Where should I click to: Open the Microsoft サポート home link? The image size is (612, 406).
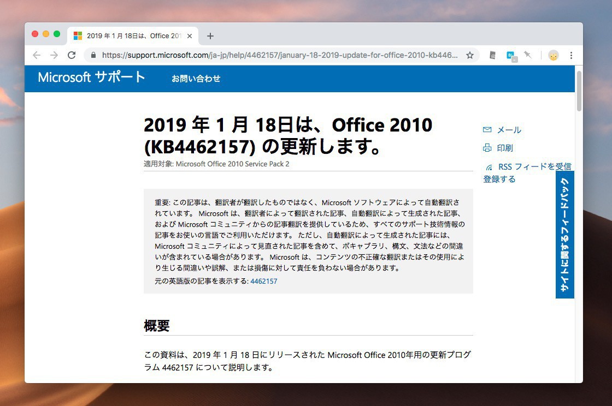tap(91, 77)
